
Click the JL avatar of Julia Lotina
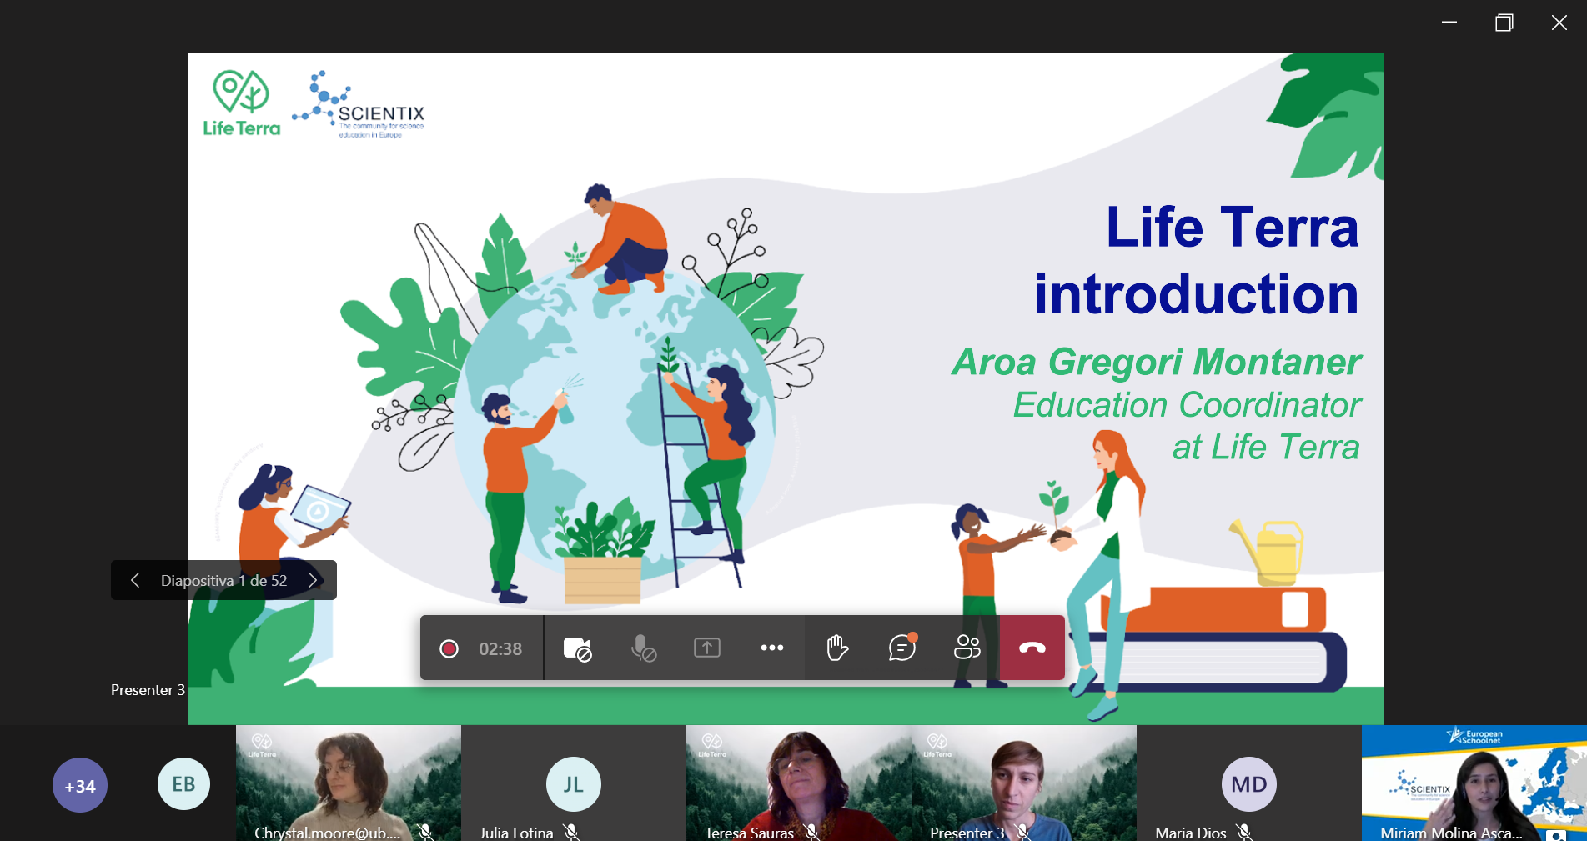click(x=574, y=784)
